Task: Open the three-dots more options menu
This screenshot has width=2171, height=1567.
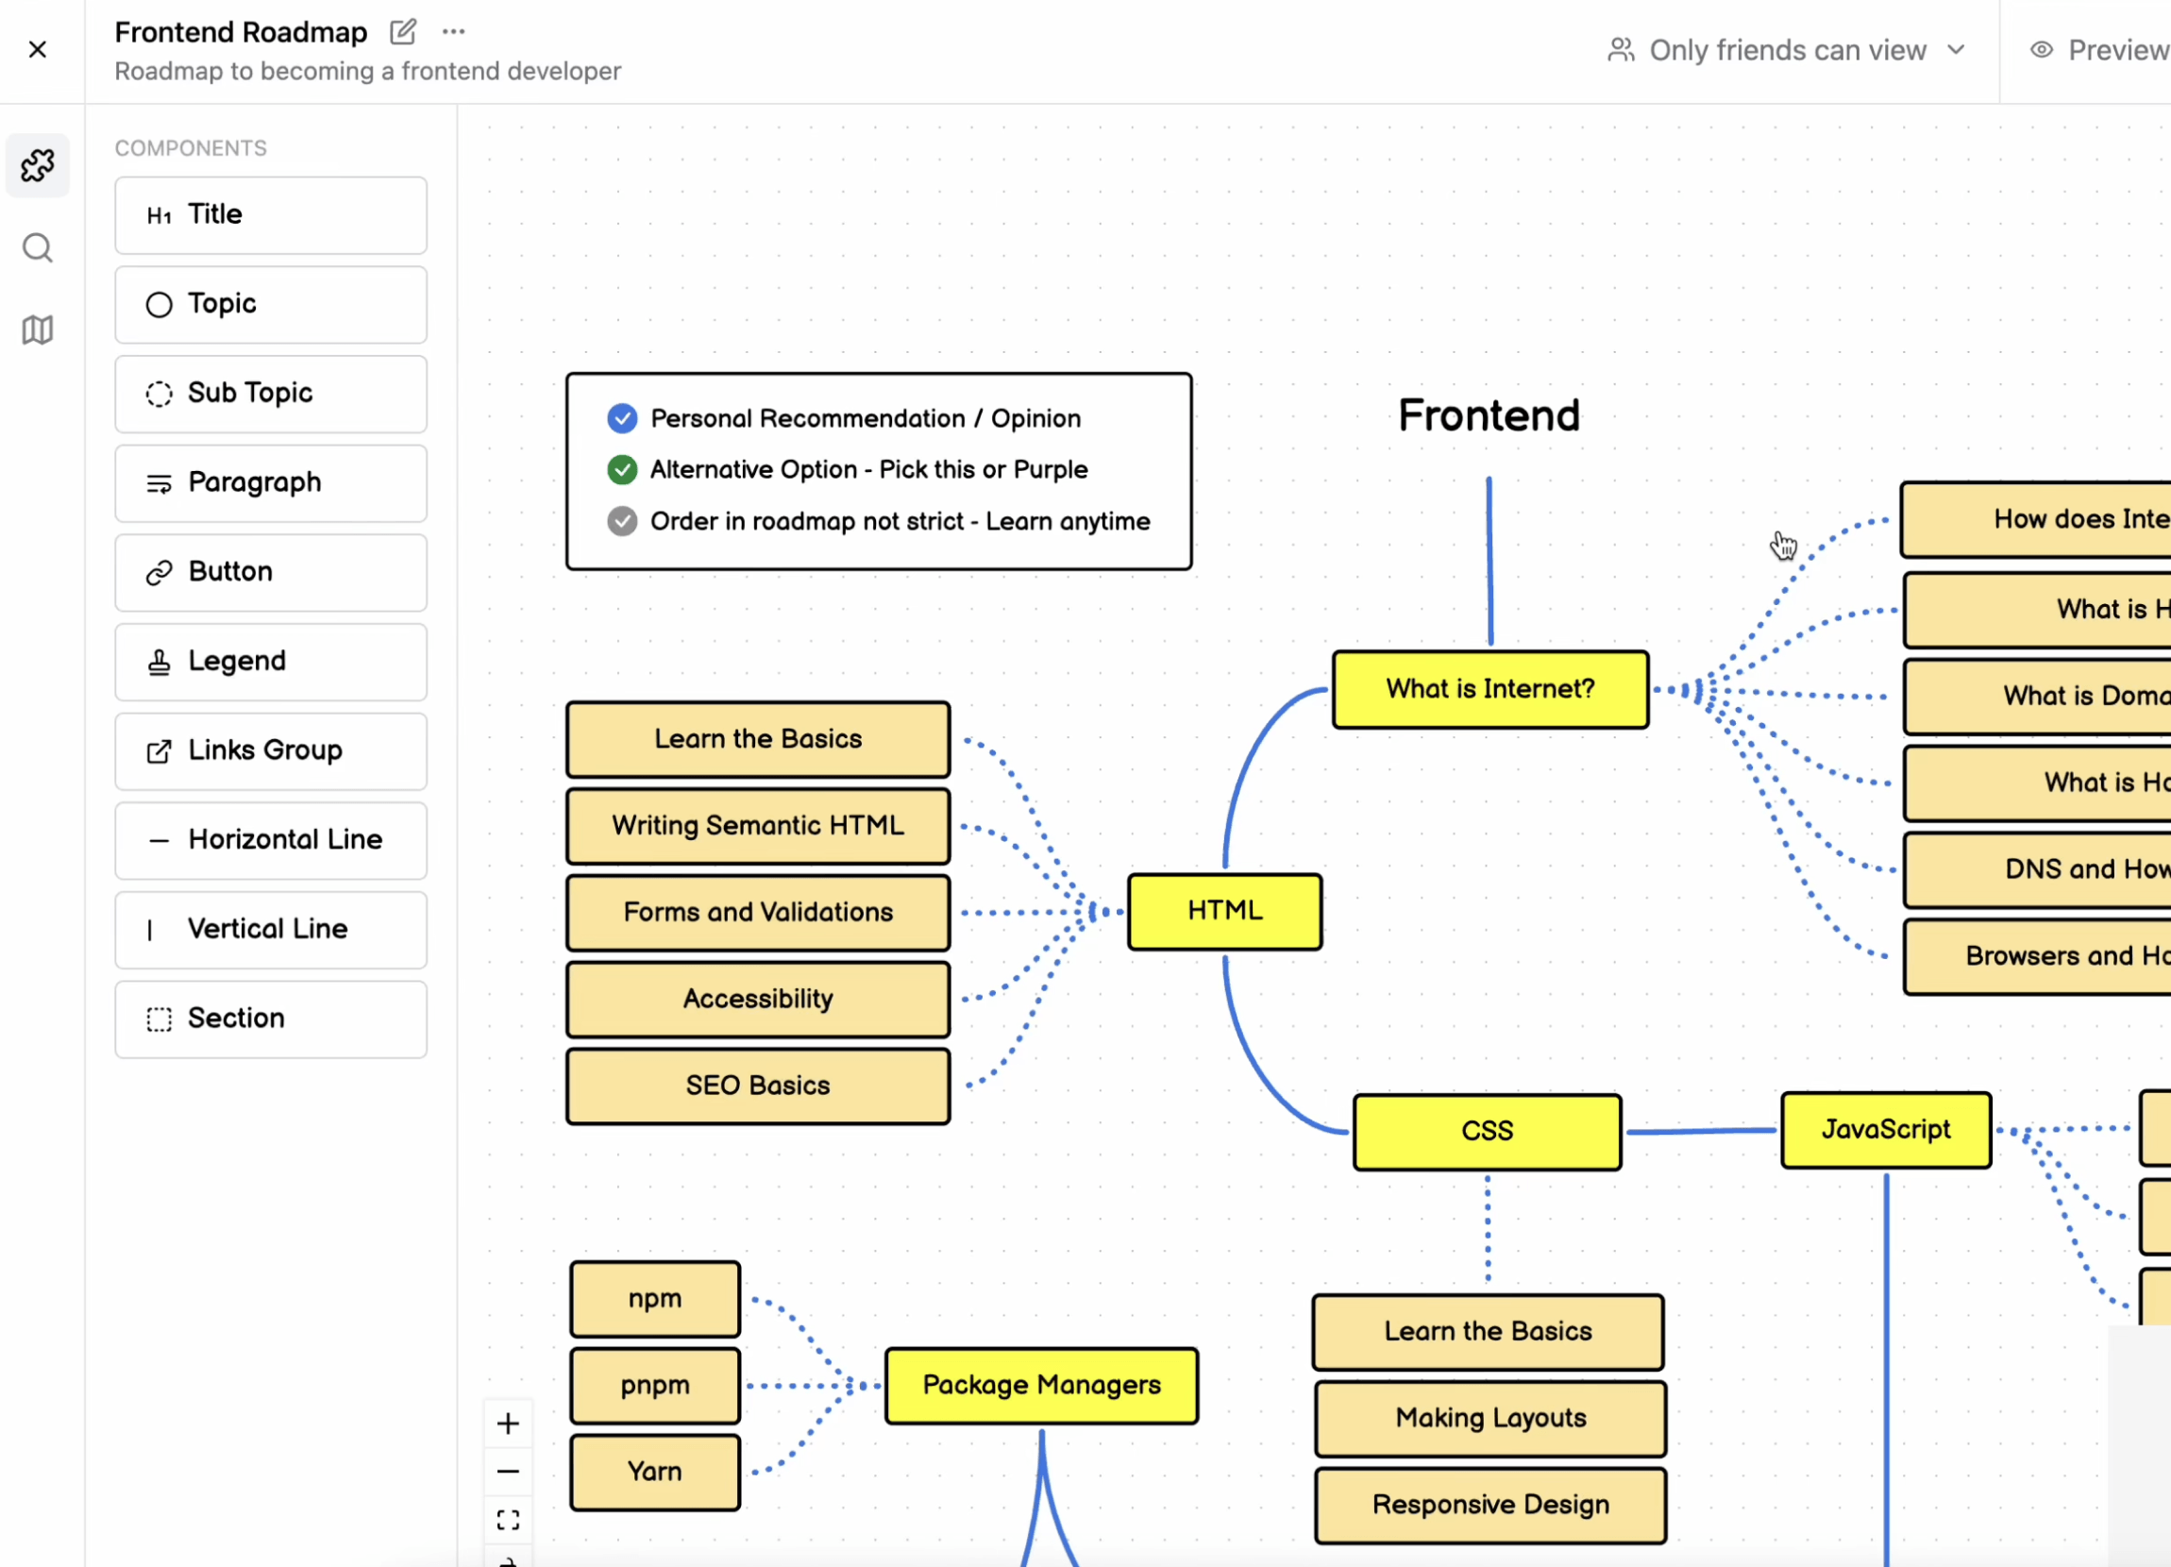Action: [x=454, y=31]
